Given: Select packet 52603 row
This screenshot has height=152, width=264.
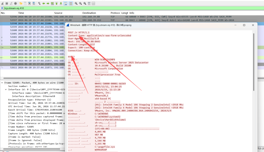Looking at the screenshot, I should (32, 40).
